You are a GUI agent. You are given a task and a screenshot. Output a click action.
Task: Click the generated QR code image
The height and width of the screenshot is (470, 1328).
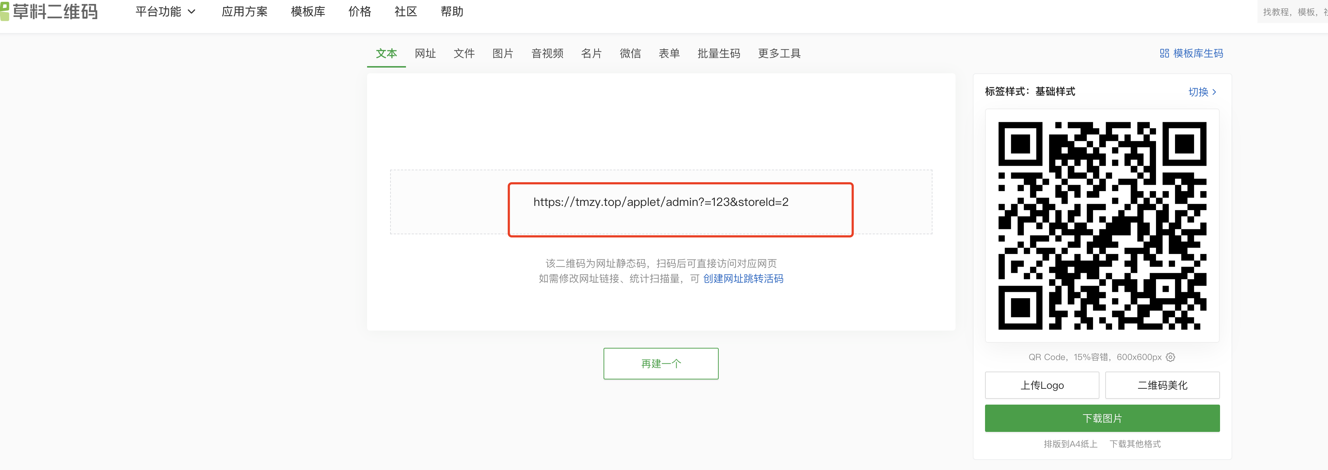point(1102,225)
